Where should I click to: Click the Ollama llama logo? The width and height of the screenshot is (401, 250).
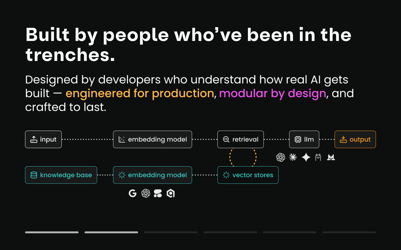[x=318, y=157]
